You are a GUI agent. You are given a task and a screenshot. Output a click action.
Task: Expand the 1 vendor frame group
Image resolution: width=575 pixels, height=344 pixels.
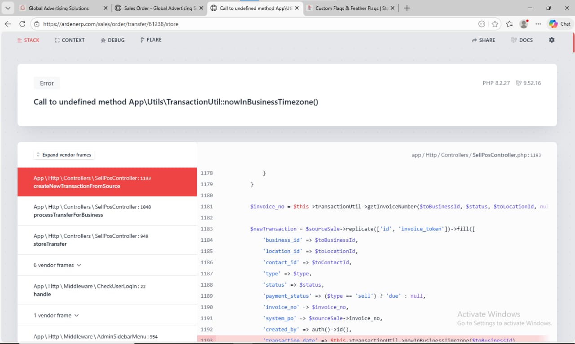click(56, 315)
